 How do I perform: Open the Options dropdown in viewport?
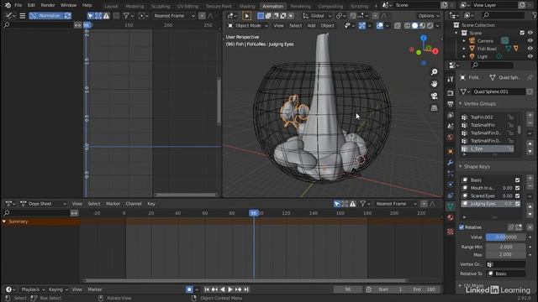[428, 16]
